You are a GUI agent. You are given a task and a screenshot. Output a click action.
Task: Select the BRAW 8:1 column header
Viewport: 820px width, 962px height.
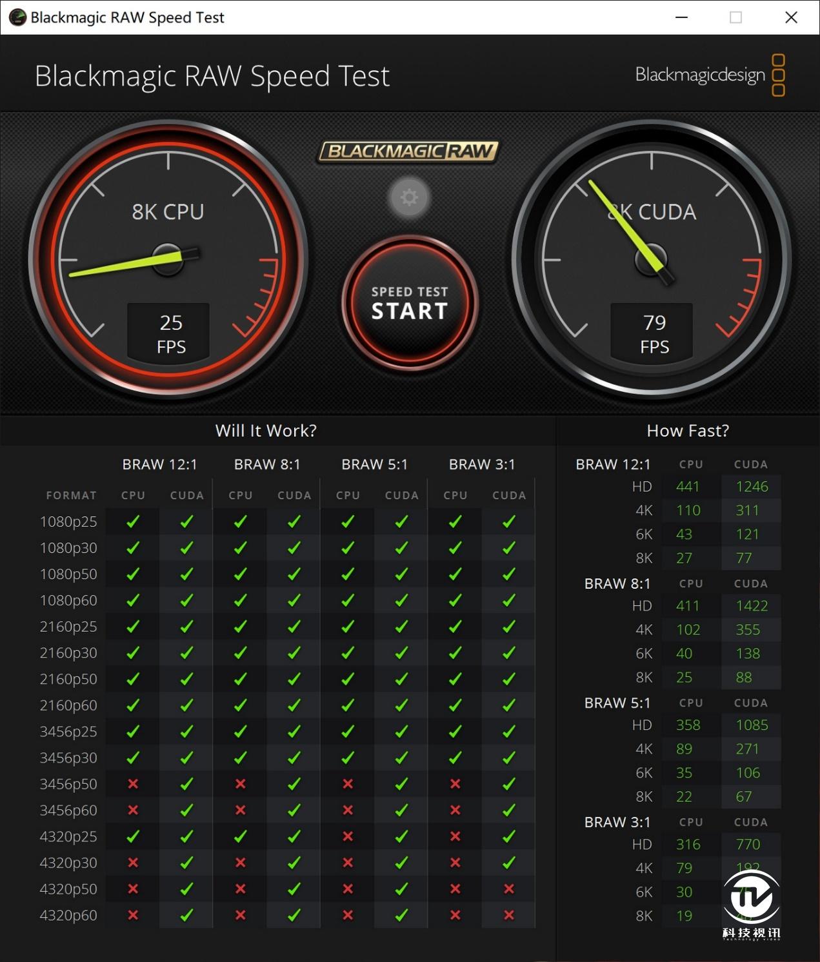pyautogui.click(x=267, y=465)
